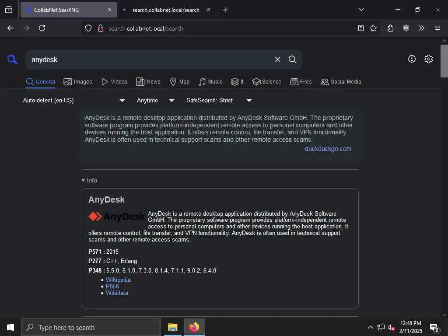
Task: Select the Science category
Action: click(x=266, y=82)
